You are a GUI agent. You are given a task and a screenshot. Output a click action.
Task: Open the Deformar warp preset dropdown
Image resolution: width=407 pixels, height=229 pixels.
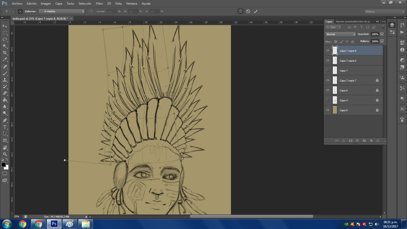tap(61, 11)
